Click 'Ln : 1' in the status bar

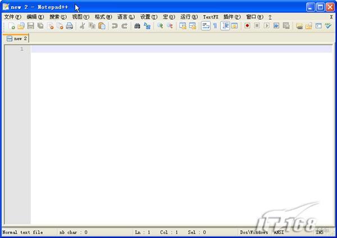click(143, 232)
